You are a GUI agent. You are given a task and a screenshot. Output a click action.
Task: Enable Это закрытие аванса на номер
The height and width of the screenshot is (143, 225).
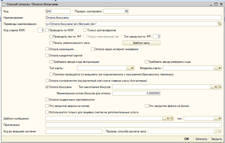tap(47, 106)
